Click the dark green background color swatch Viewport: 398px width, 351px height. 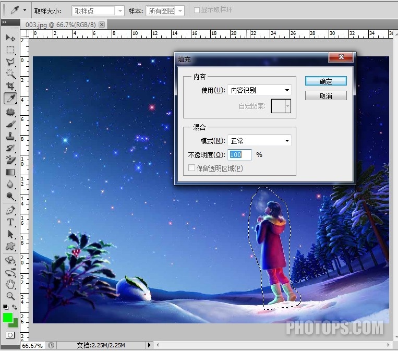[15, 324]
